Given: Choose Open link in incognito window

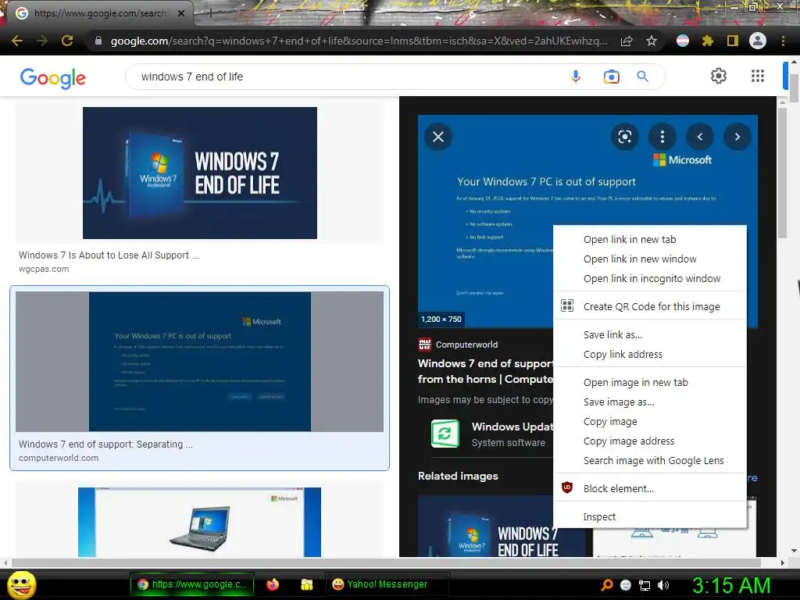Looking at the screenshot, I should coord(649,279).
